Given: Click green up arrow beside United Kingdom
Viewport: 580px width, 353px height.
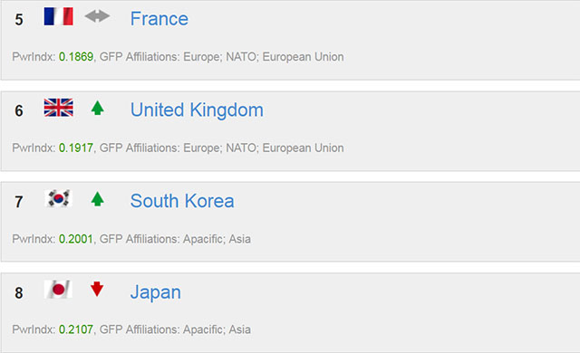Looking at the screenshot, I should pos(97,108).
